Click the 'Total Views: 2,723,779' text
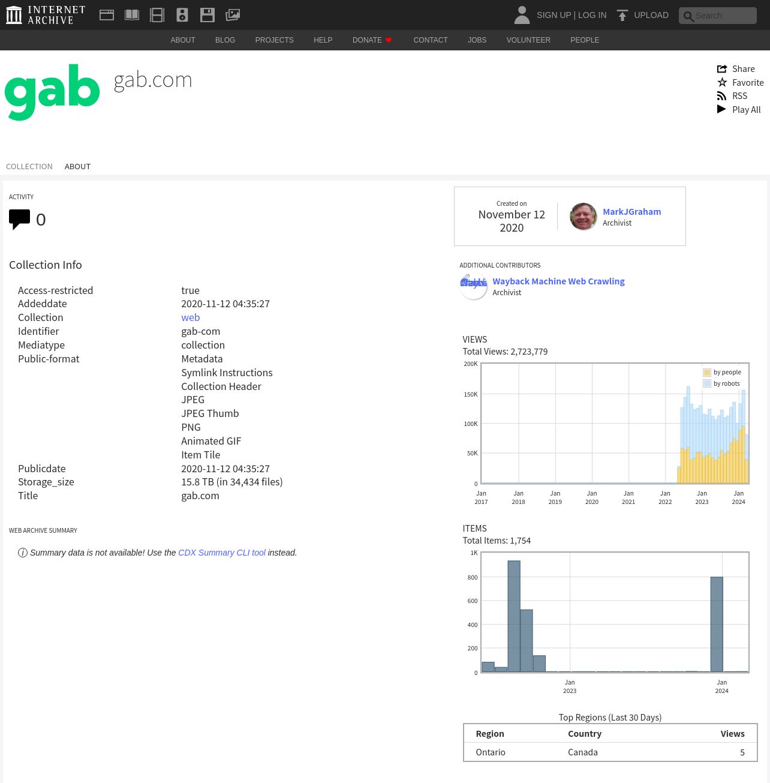Viewport: 770px width, 783px height. [x=505, y=352]
